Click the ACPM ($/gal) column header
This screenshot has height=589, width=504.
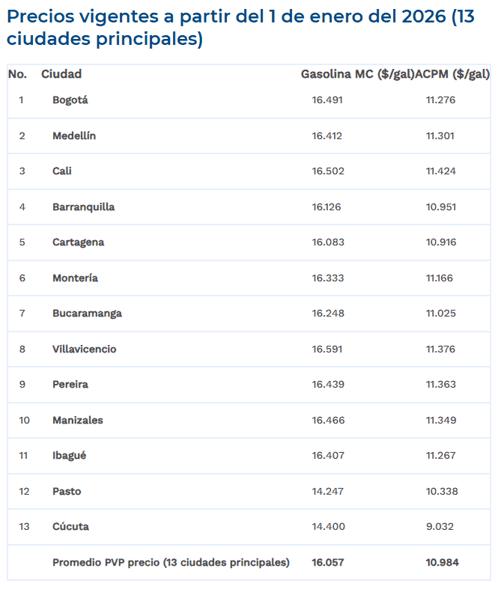tap(452, 74)
